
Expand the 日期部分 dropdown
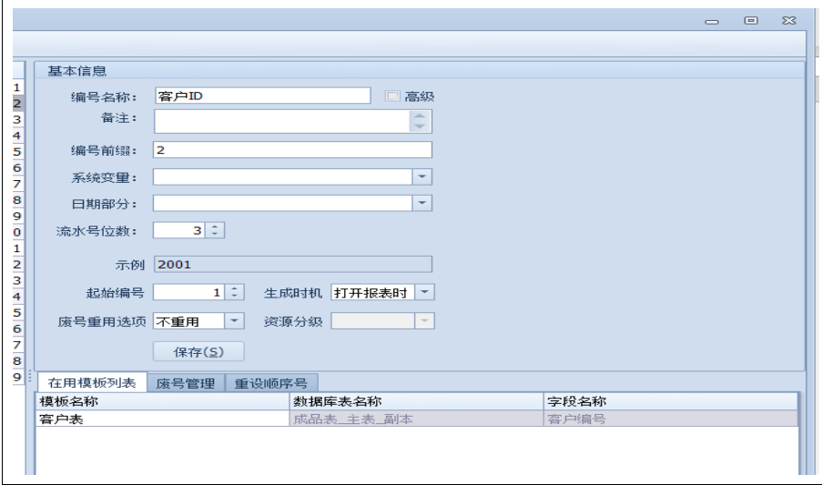422,203
